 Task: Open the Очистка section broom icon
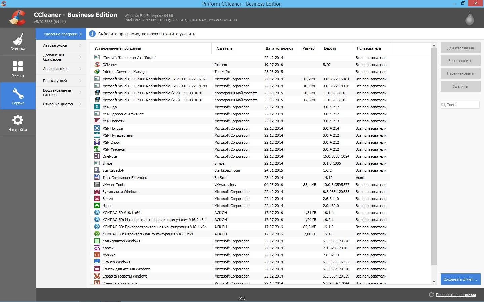tap(18, 39)
